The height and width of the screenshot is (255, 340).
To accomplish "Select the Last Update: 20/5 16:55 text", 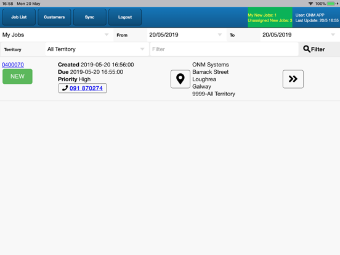I will pyautogui.click(x=317, y=20).
